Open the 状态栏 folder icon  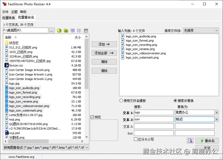(x=7, y=43)
